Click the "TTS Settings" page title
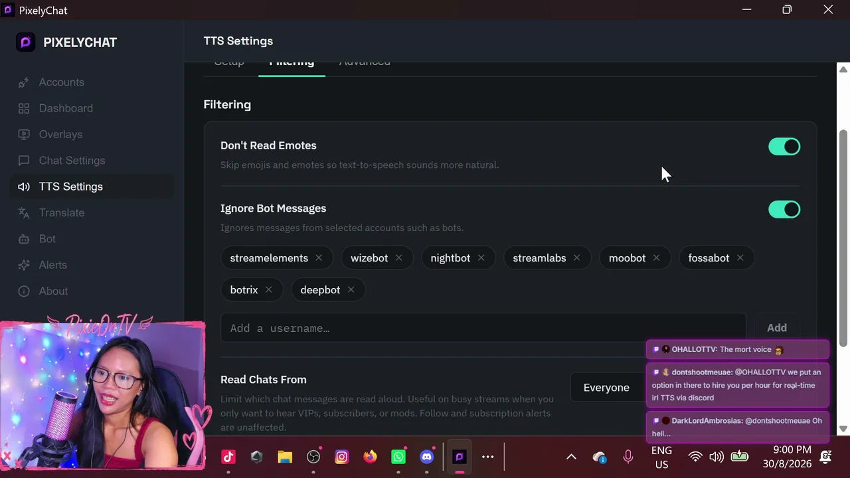Screen dimensions: 850x478 click(238, 41)
